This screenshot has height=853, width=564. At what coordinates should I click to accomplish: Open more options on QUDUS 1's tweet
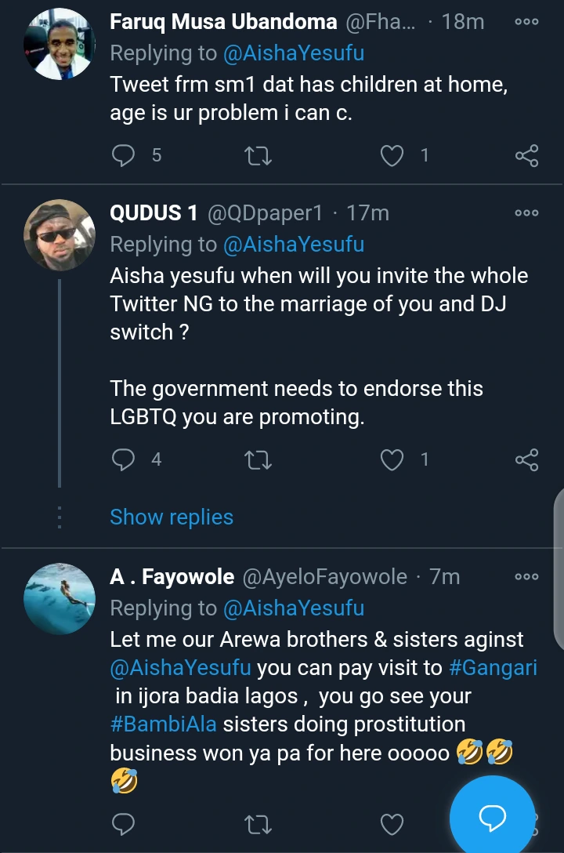pos(526,212)
